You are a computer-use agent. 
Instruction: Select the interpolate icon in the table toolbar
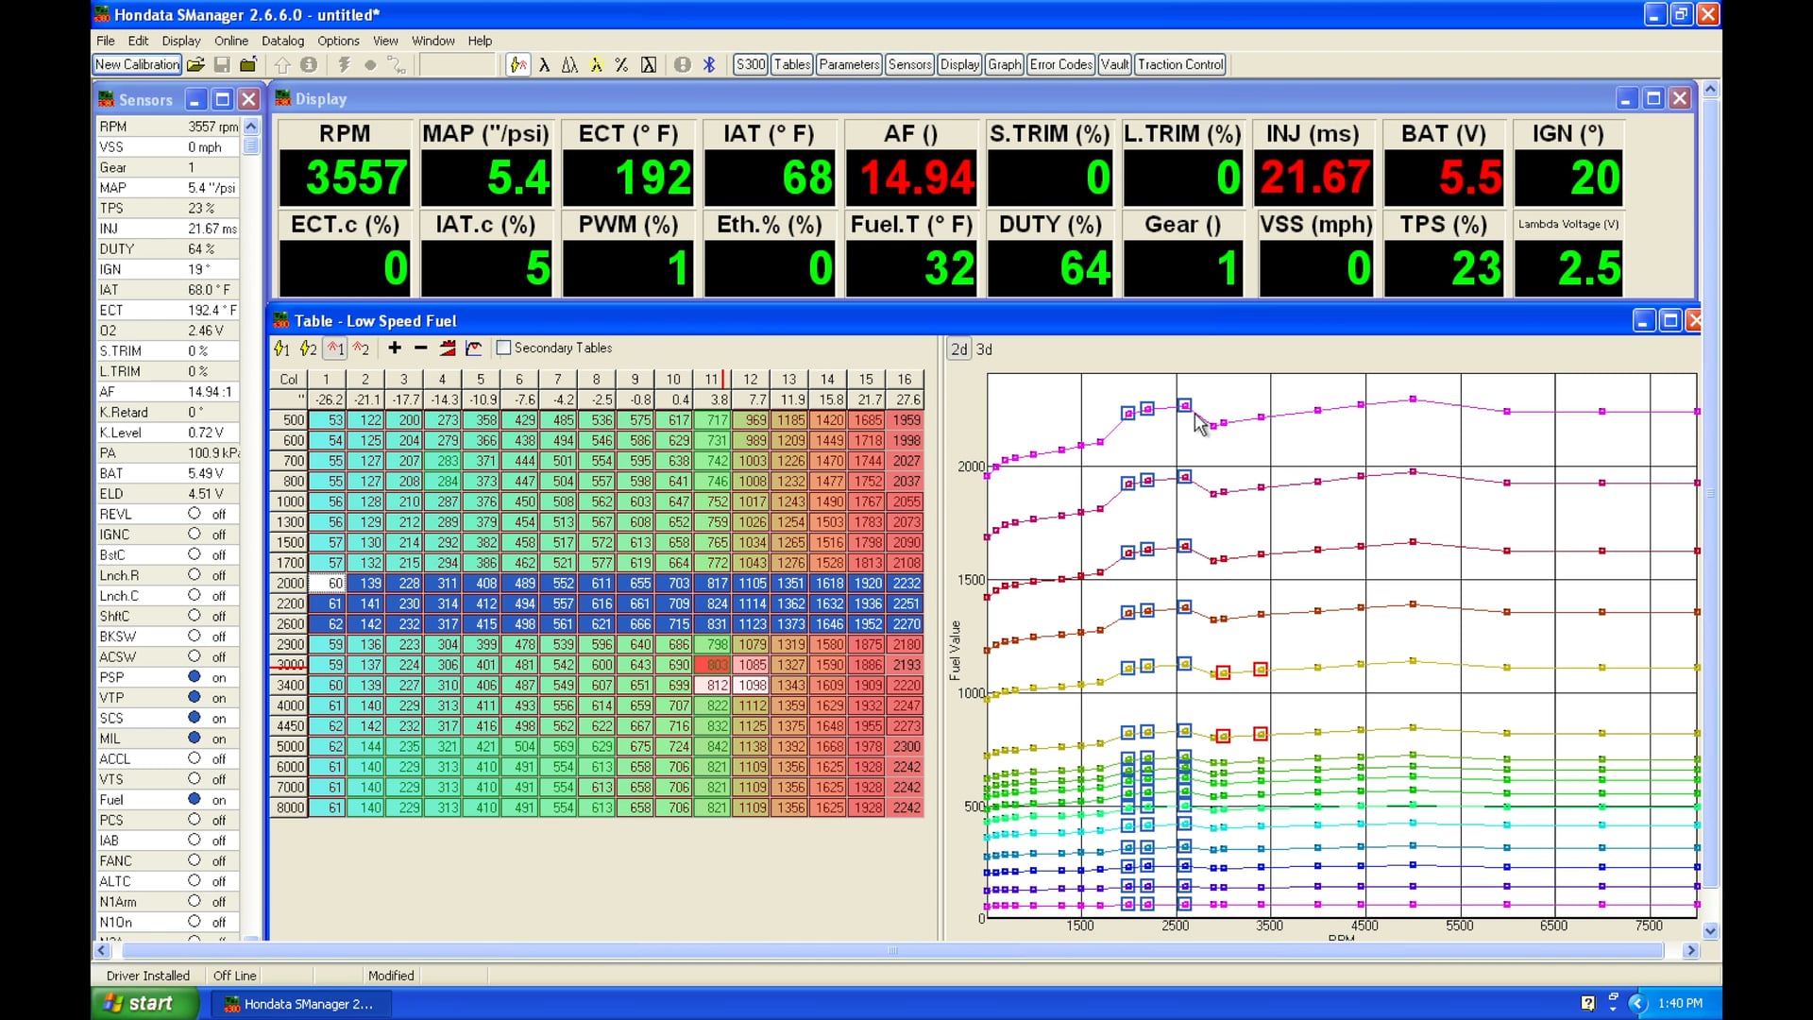pos(447,348)
